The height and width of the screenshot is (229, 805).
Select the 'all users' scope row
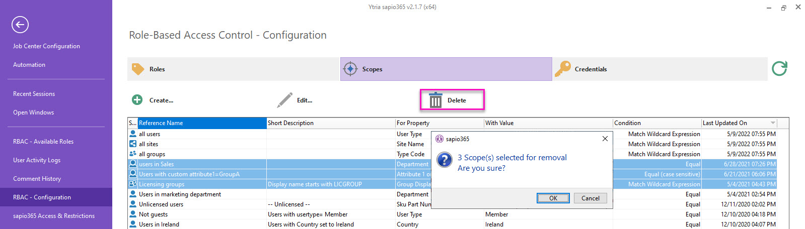point(150,134)
